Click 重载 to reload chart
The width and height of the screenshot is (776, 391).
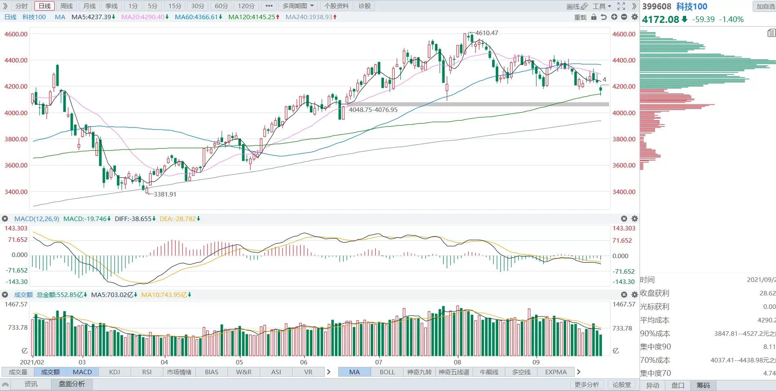pyautogui.click(x=580, y=17)
